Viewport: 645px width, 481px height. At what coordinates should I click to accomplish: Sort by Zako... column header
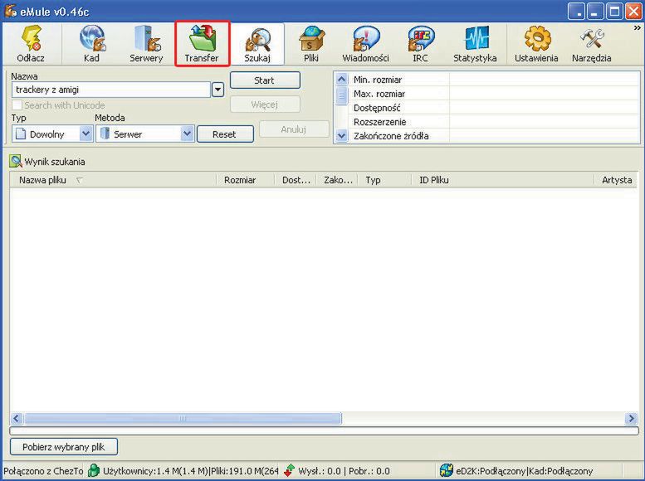337,180
